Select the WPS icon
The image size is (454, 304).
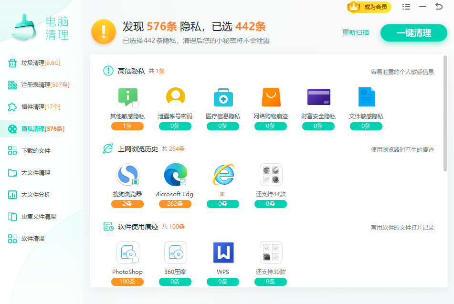point(223,252)
